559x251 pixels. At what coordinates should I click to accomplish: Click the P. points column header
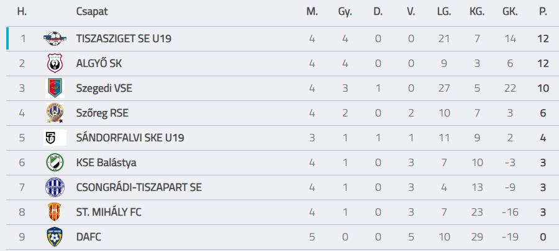[543, 12]
